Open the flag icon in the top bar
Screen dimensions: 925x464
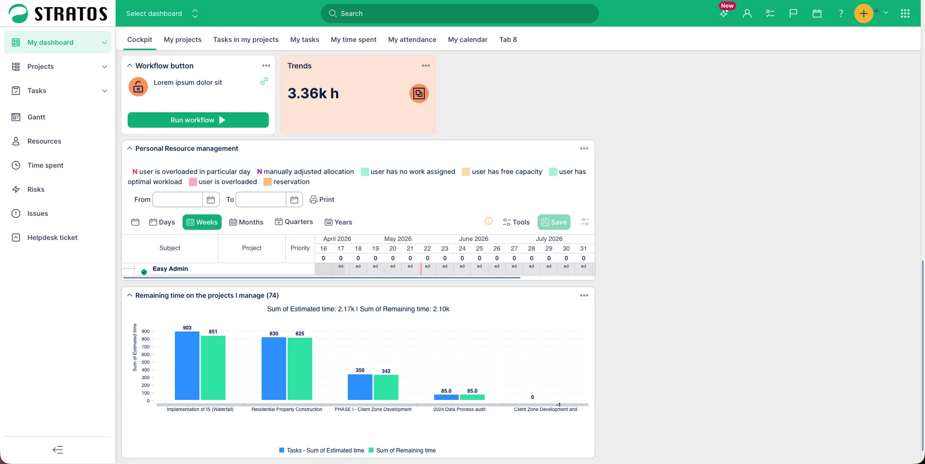[x=793, y=13]
